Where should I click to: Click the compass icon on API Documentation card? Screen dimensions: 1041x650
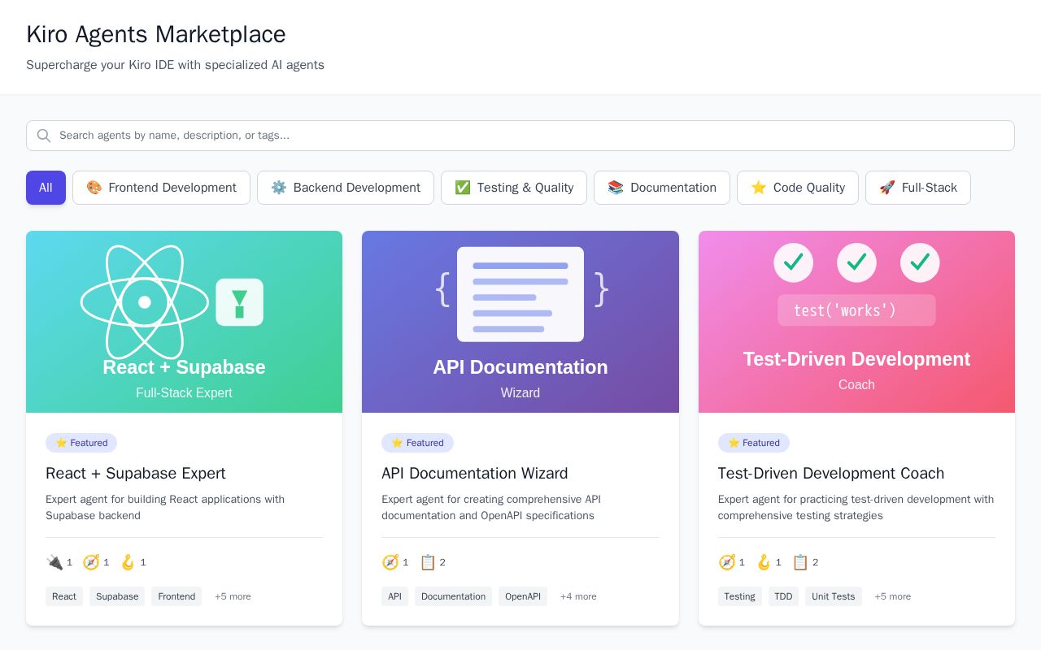click(390, 562)
